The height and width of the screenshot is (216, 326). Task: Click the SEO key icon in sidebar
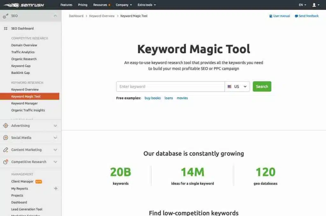coord(6,16)
